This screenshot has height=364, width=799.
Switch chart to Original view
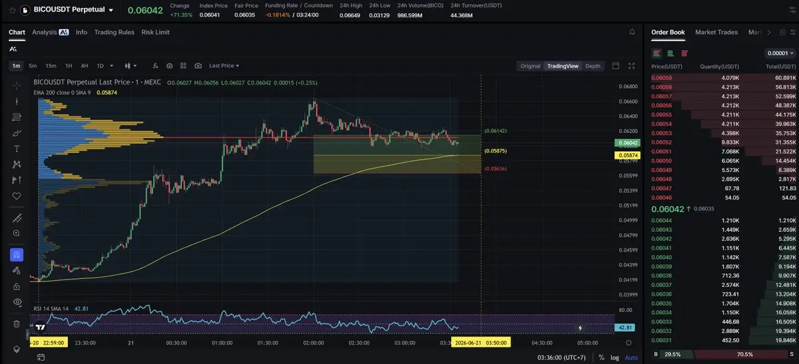coord(531,66)
